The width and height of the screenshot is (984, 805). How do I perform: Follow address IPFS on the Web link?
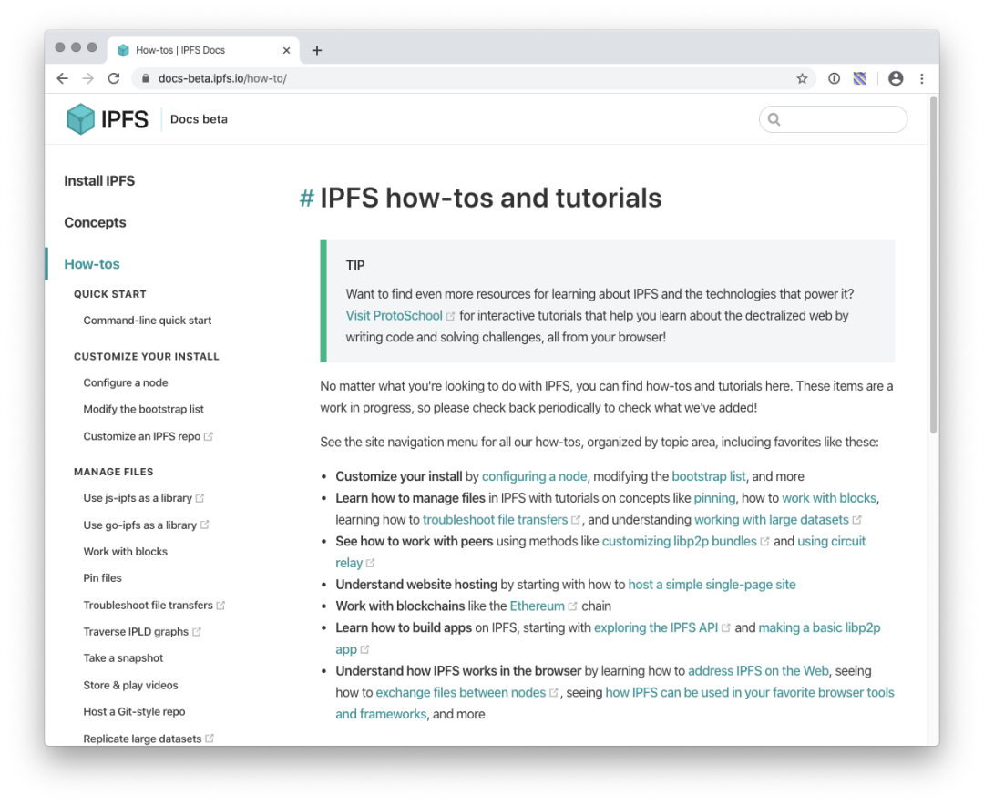tap(758, 671)
